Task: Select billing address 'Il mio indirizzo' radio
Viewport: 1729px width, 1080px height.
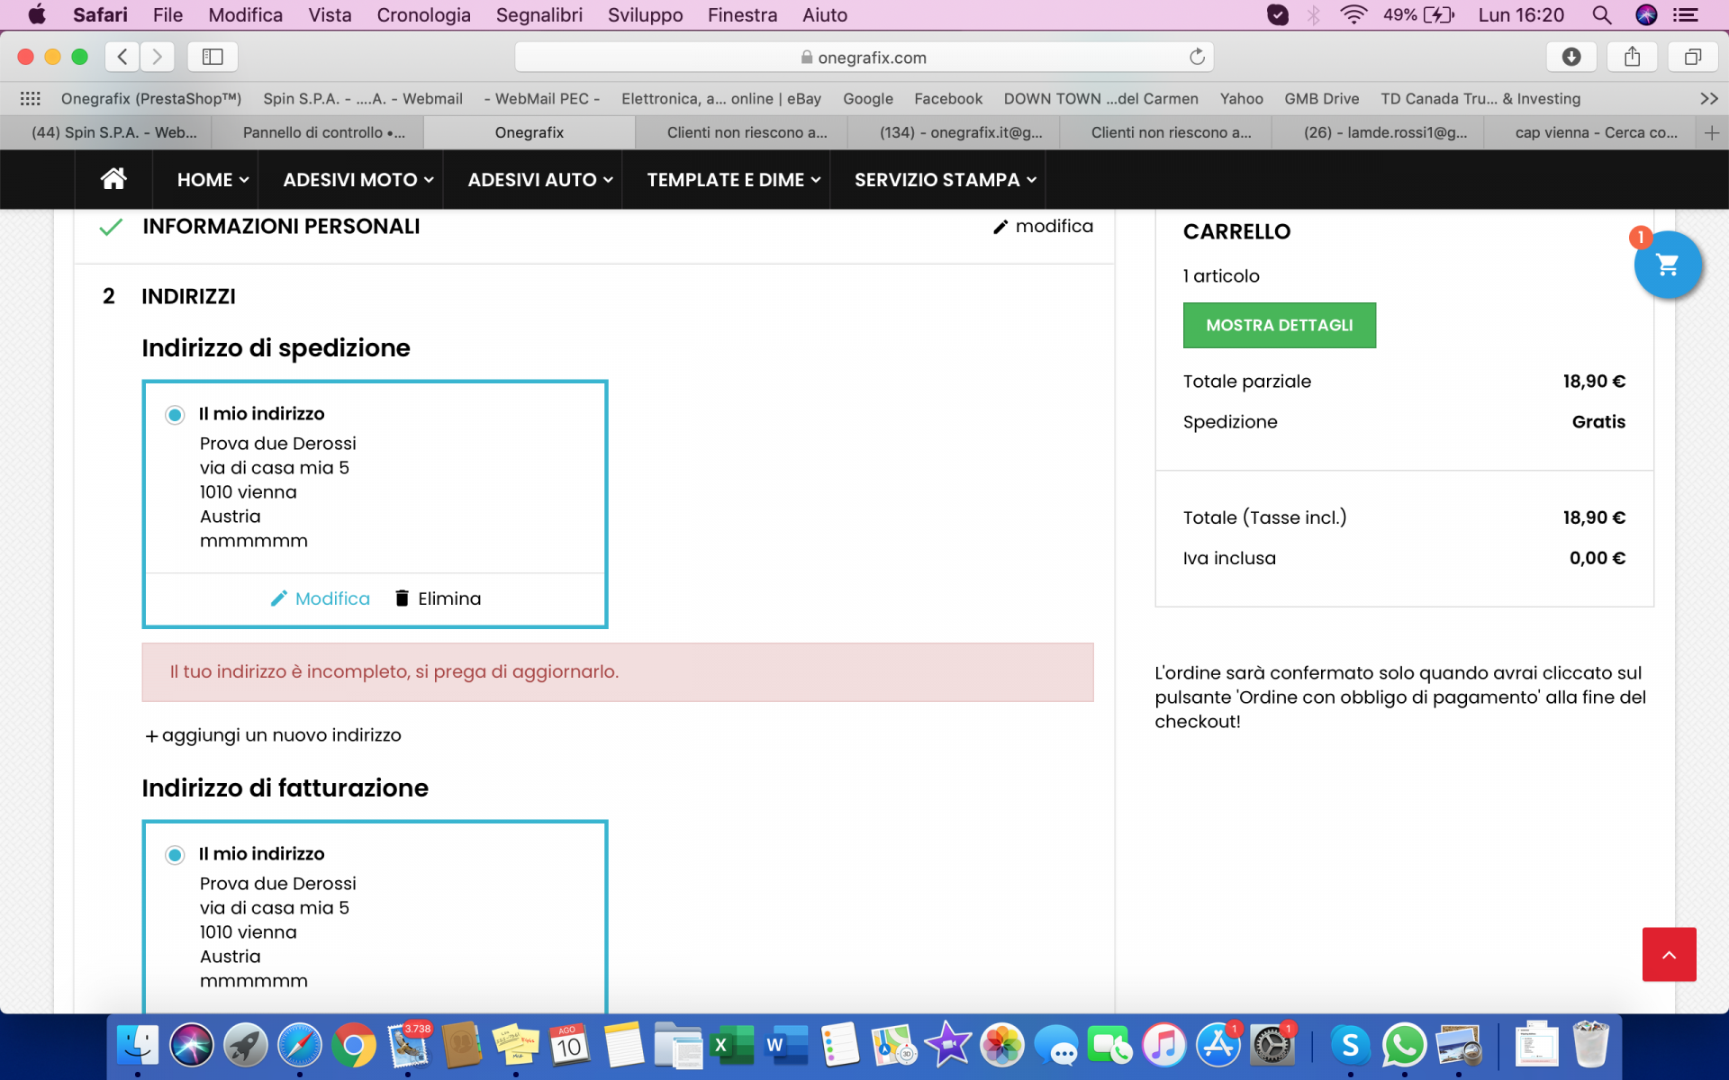Action: 175,855
